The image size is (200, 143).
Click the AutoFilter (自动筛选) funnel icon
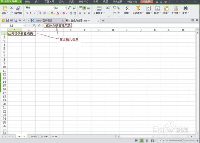coord(138,8)
